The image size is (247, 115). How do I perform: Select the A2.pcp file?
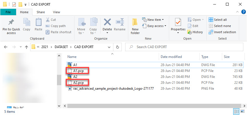(155, 83)
